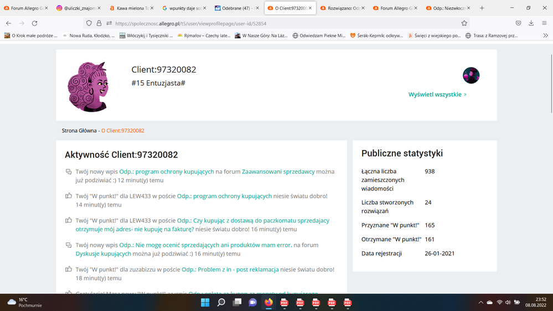This screenshot has width=553, height=311.
Task: Switch to the Odebrane (47) mail tab
Action: coord(236,8)
